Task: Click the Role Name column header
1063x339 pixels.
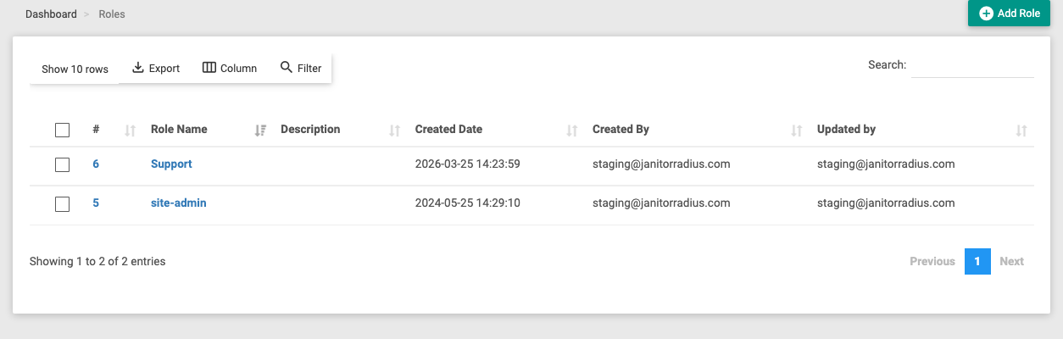Action: (x=179, y=130)
